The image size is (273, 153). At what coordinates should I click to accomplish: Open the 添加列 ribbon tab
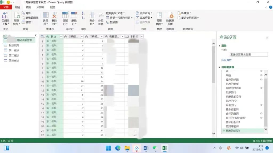click(41, 7)
